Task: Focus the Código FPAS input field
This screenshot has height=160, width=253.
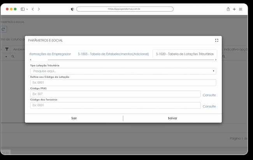Action: pyautogui.click(x=115, y=94)
